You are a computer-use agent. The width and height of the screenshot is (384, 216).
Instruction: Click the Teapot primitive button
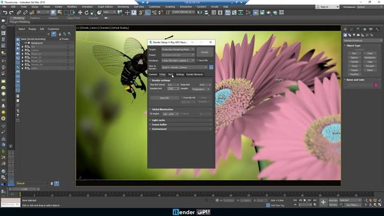354,70
